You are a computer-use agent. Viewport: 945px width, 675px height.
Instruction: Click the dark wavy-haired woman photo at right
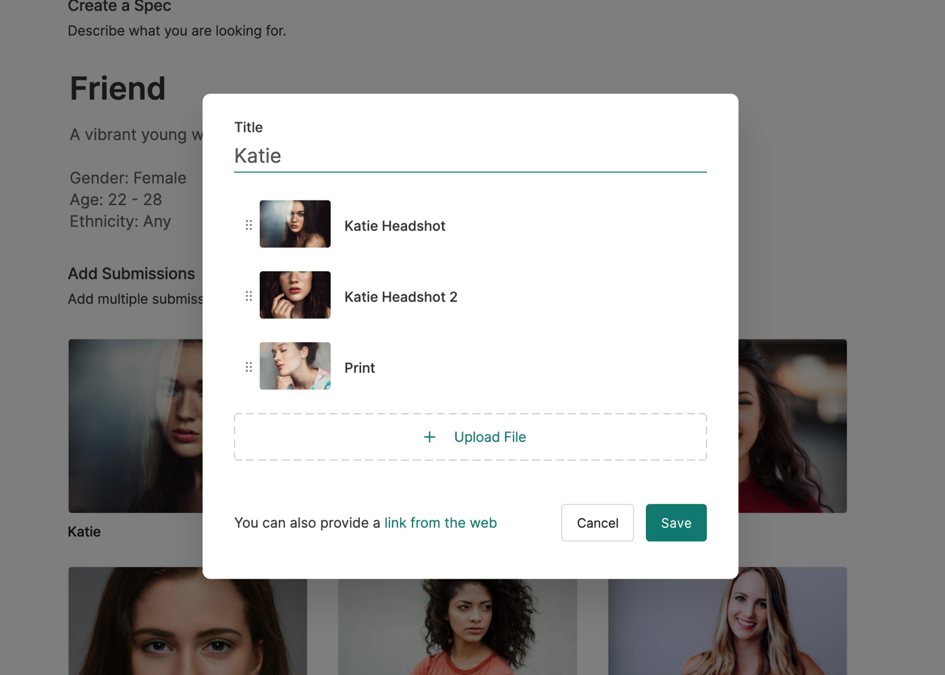792,425
